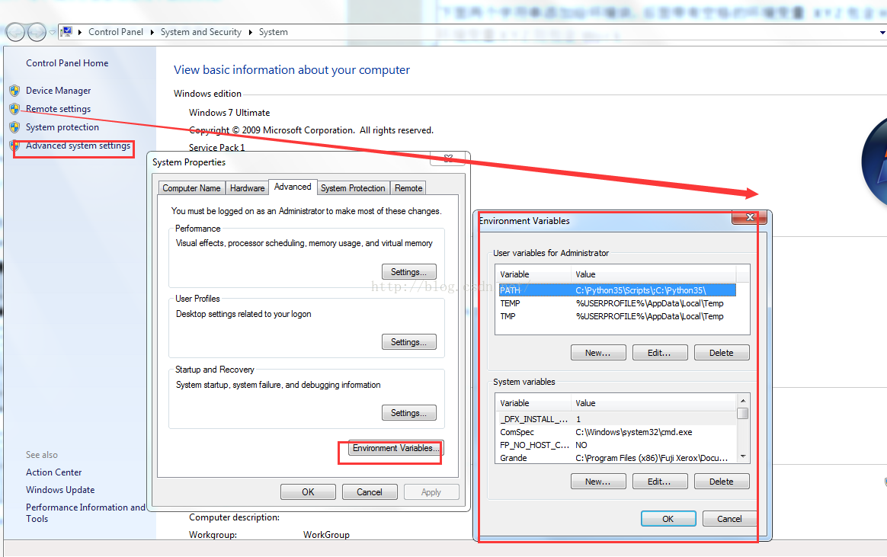
Task: Click OK in System Properties
Action: click(309, 492)
